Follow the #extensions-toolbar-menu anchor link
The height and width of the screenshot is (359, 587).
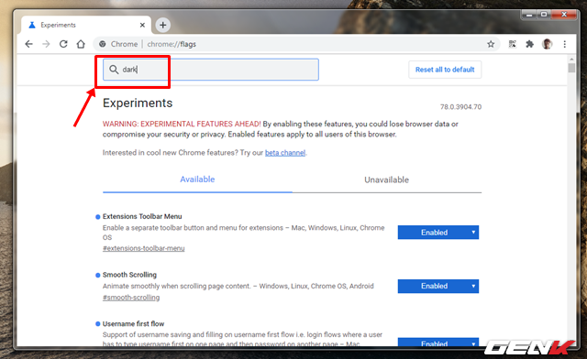click(144, 248)
